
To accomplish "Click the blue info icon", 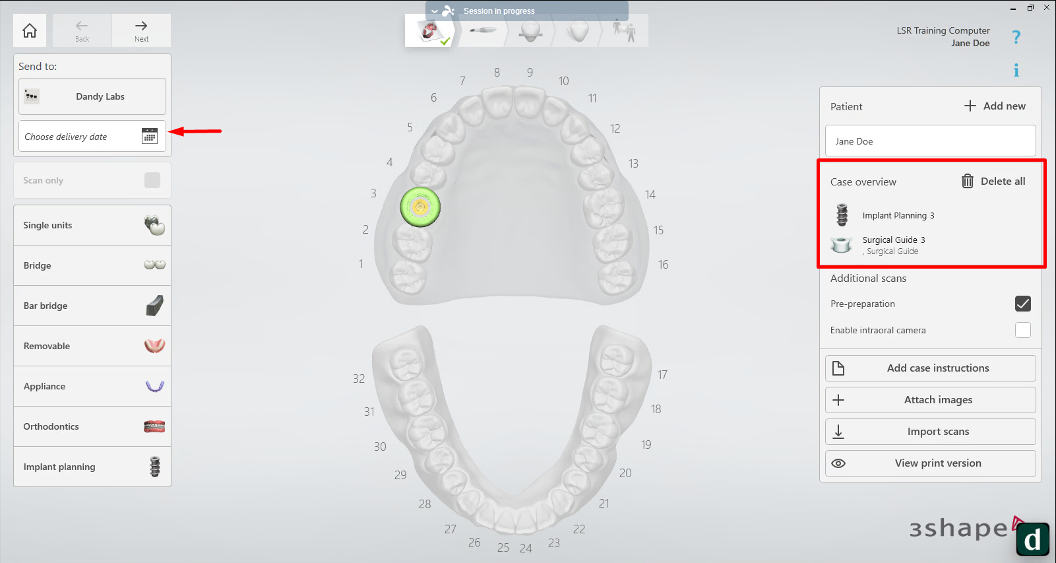I will 1016,70.
